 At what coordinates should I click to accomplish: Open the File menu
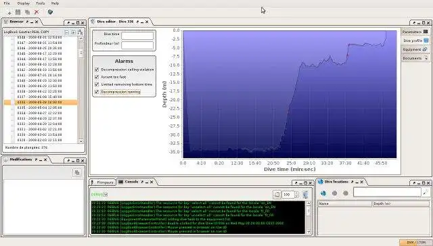6,3
